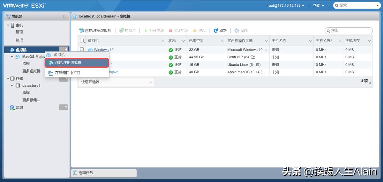Click the green status icon for macOS 10.14 row
This screenshot has width=383, height=182.
(171, 72)
